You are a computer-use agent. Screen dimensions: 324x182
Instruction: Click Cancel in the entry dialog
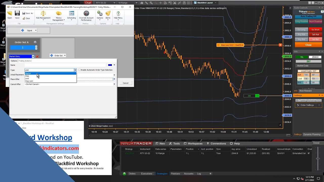pyautogui.click(x=126, y=83)
